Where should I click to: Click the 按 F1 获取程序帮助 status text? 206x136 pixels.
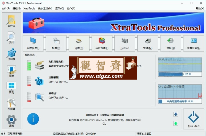tap(11, 134)
